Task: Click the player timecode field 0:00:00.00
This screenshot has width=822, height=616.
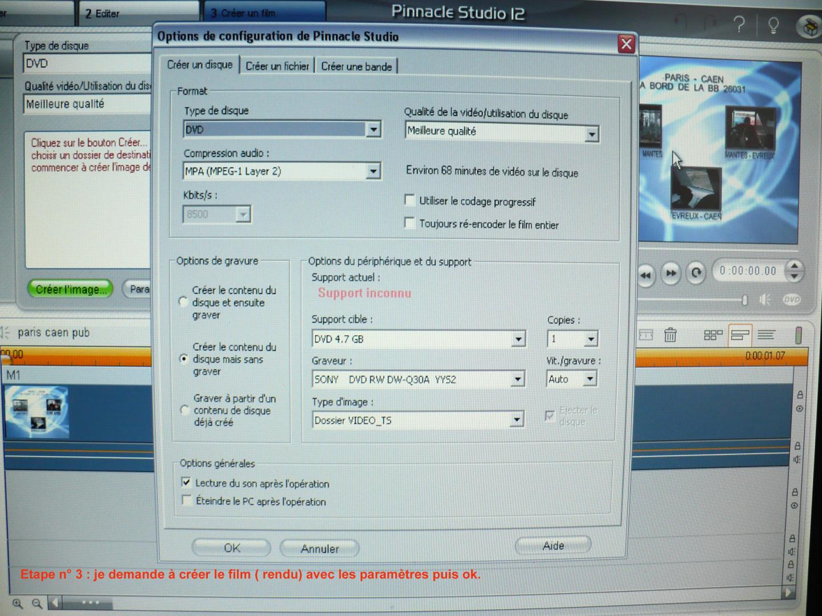Action: point(748,271)
